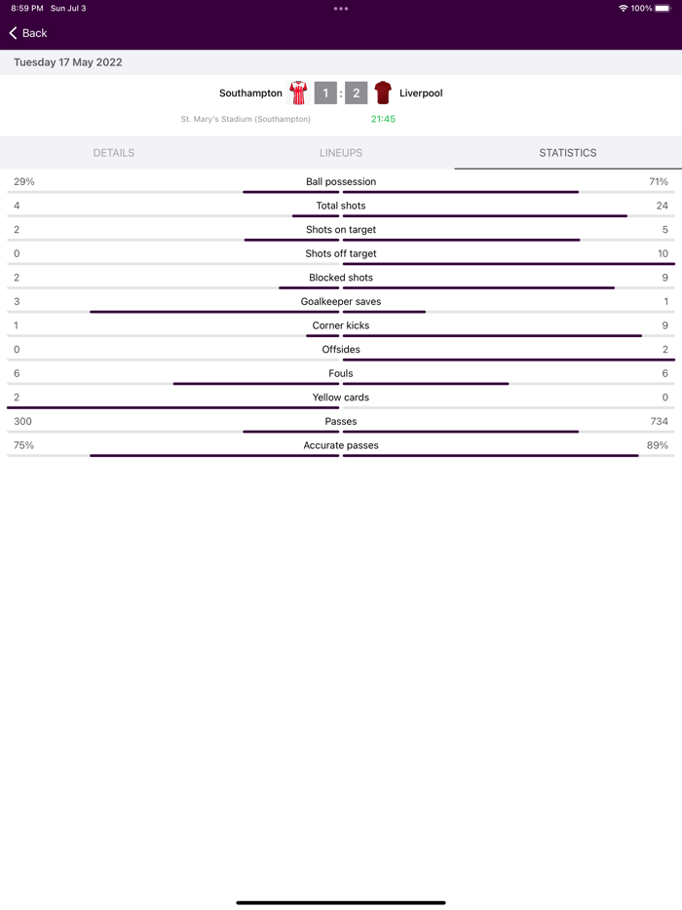Screen dimensions: 682x910
Task: Select the Liverpool jersey icon
Action: pyautogui.click(x=383, y=93)
